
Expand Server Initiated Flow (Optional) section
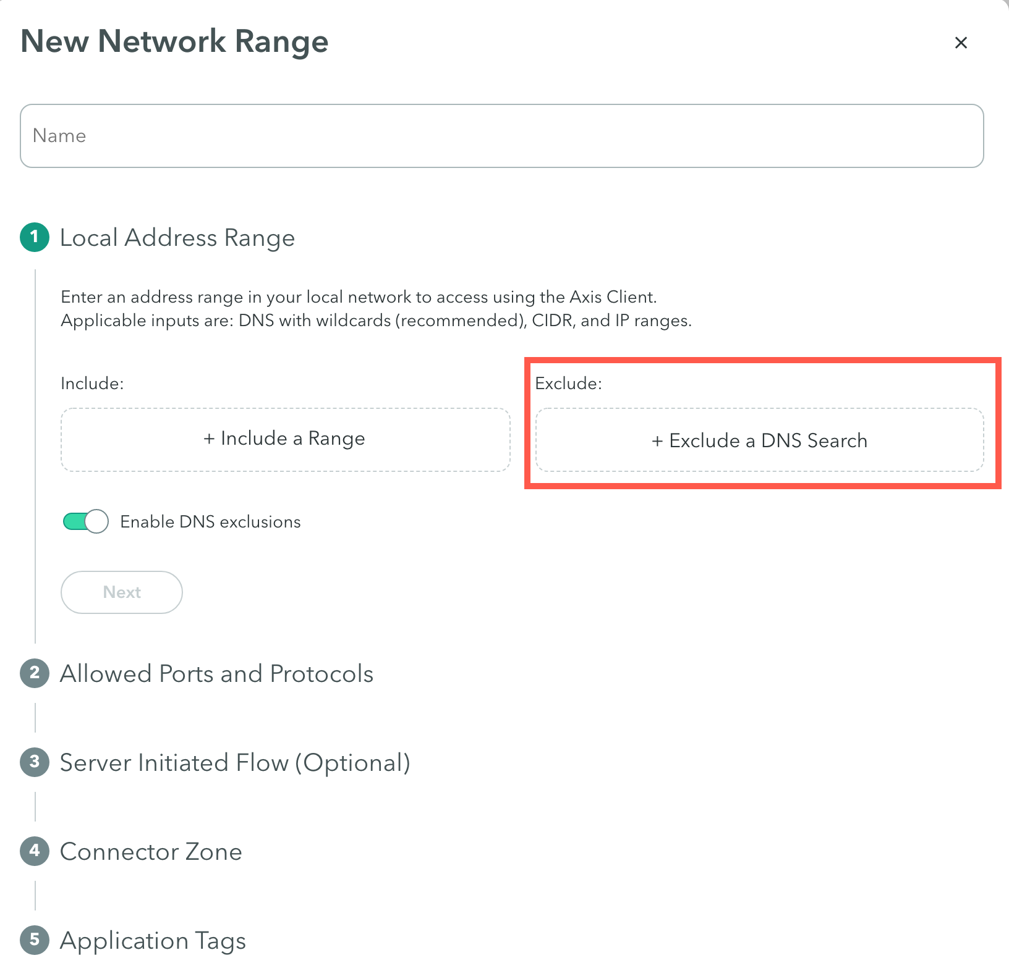point(235,763)
